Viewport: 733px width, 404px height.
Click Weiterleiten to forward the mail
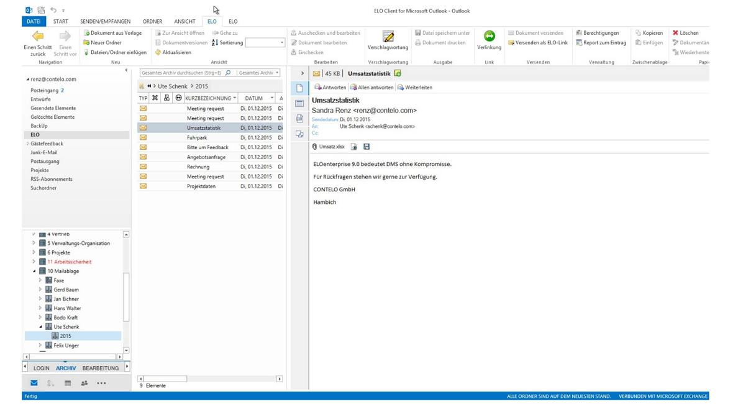(414, 88)
